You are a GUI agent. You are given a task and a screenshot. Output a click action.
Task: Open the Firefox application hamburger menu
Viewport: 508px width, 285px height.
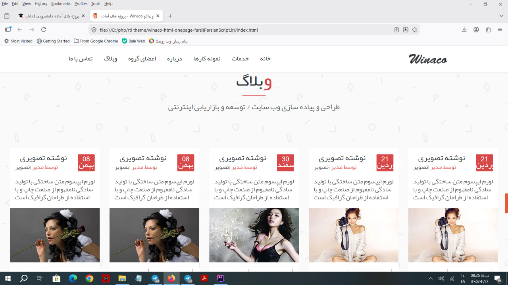(x=500, y=30)
